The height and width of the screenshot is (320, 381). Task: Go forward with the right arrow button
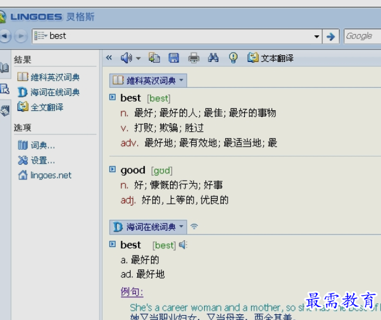(x=21, y=37)
